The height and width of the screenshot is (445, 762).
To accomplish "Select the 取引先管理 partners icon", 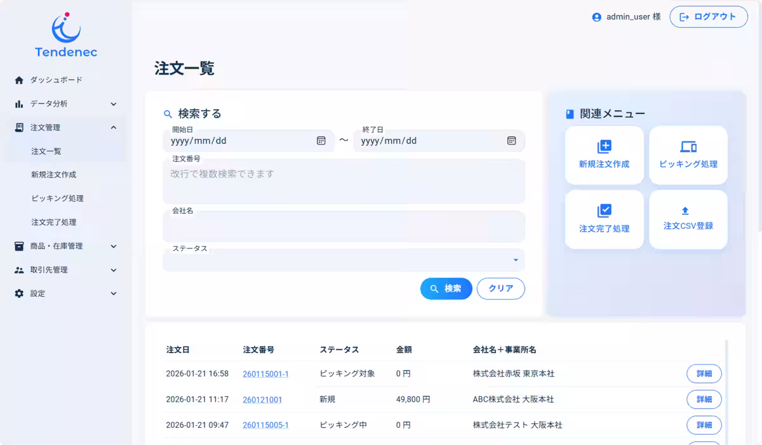I will 19,269.
